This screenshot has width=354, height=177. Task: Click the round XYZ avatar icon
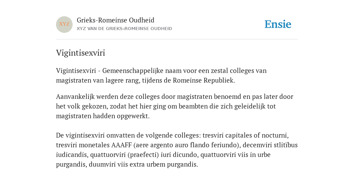tap(64, 25)
